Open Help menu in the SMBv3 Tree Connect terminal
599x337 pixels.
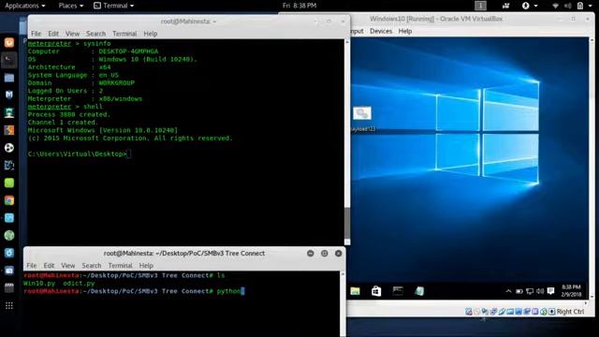click(146, 265)
